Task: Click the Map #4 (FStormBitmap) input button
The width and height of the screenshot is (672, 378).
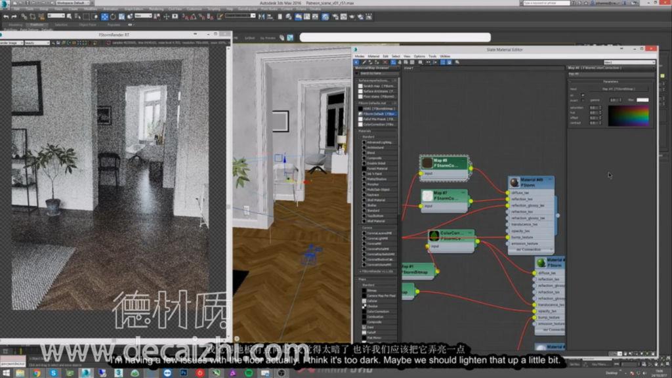Action: [618, 89]
